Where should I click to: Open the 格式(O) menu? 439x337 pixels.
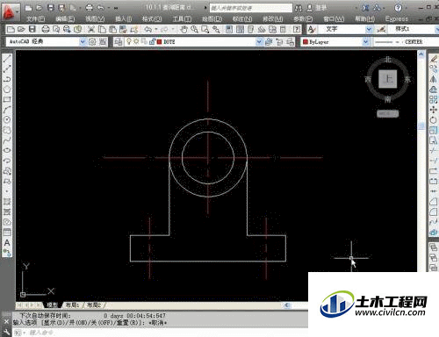coord(152,19)
